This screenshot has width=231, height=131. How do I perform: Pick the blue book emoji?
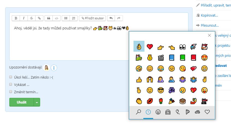tap(172, 58)
